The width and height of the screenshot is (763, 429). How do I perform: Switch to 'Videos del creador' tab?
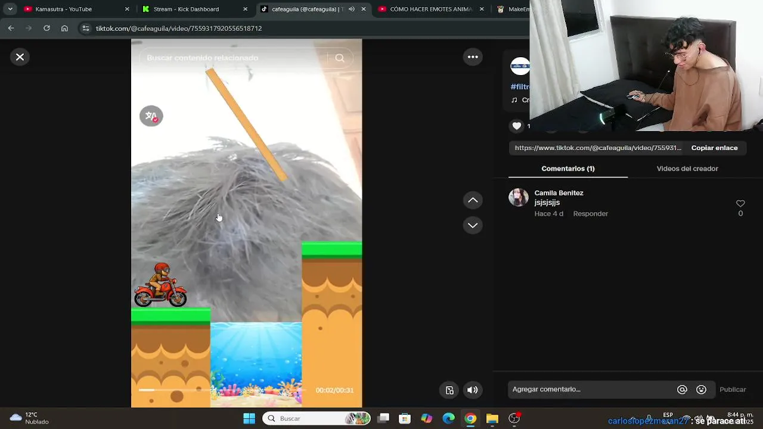tap(687, 169)
